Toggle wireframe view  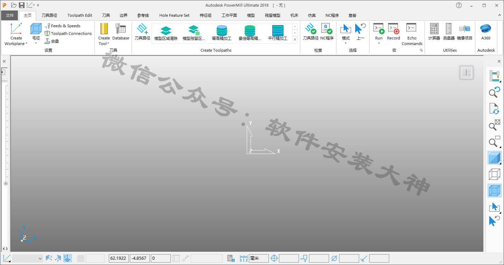494,174
